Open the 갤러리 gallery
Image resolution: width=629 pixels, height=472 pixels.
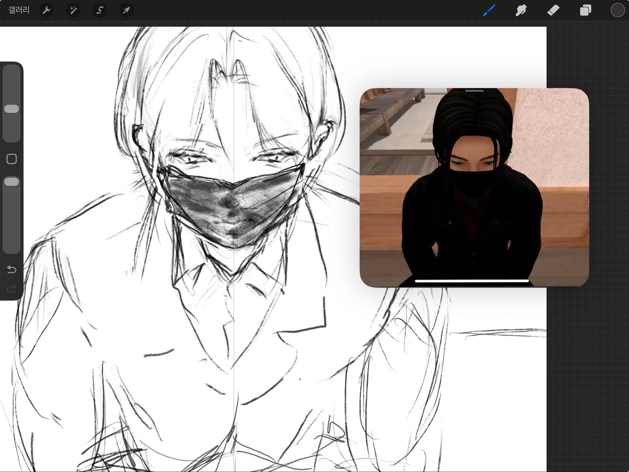(19, 10)
